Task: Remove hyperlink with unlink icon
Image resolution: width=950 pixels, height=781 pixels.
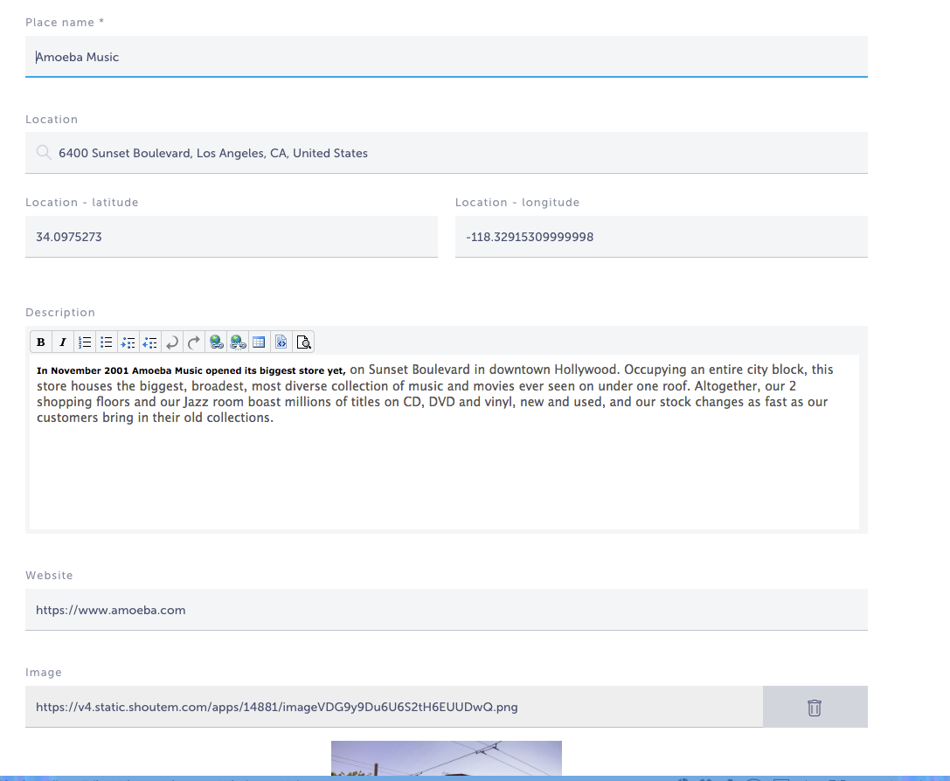Action: [238, 342]
